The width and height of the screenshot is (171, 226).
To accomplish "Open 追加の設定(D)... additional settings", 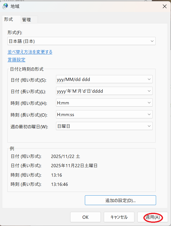I will (120, 200).
